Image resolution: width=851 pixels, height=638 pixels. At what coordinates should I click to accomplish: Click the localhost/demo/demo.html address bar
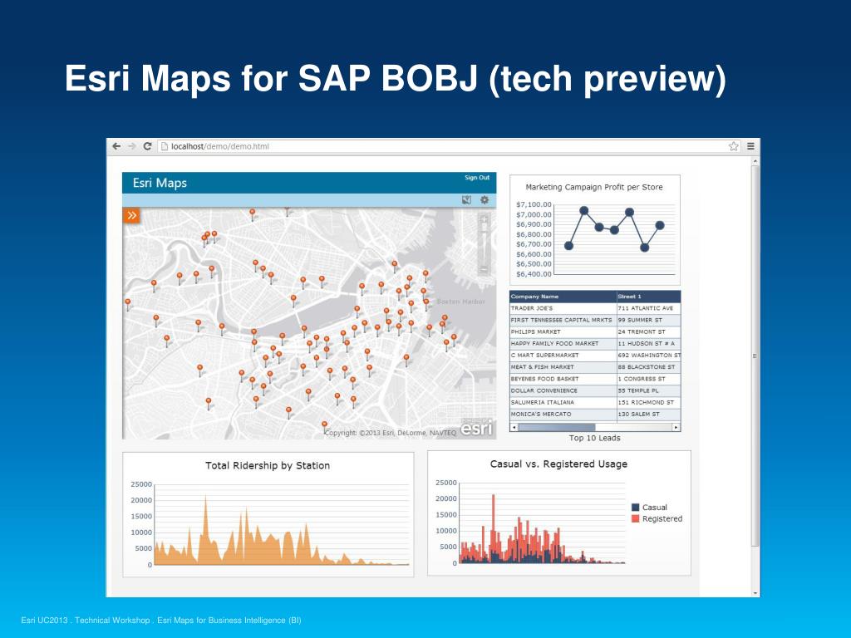point(450,146)
